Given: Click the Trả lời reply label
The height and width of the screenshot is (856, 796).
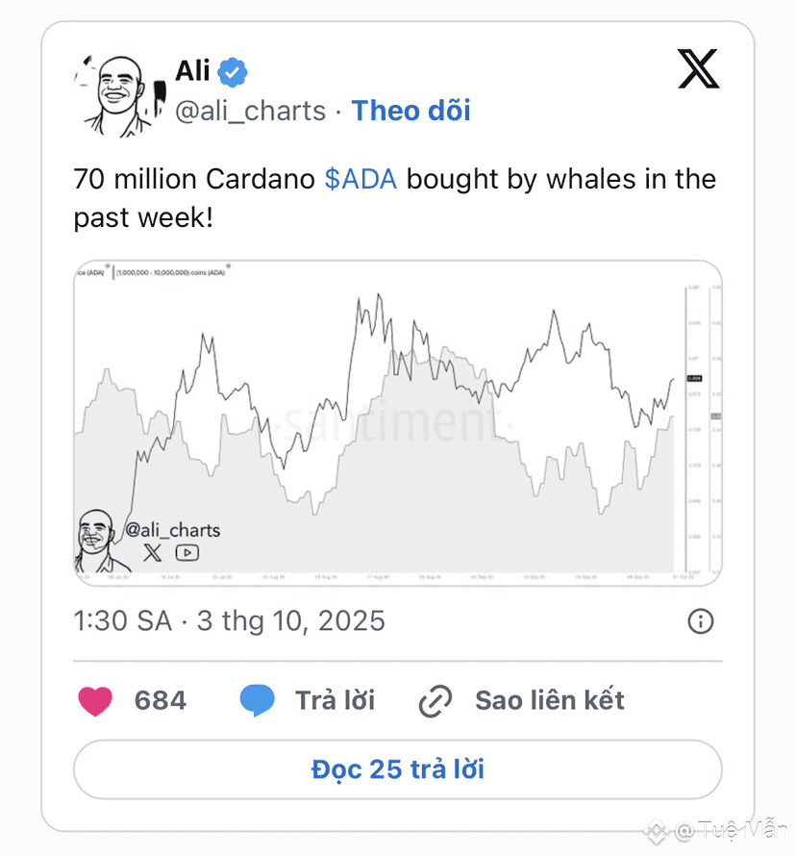Looking at the screenshot, I should pos(335,701).
